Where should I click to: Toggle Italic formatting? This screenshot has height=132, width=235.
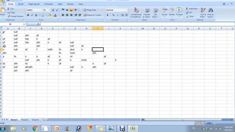coord(32,15)
